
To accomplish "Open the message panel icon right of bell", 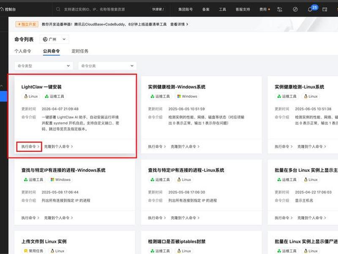I will tap(324, 9).
